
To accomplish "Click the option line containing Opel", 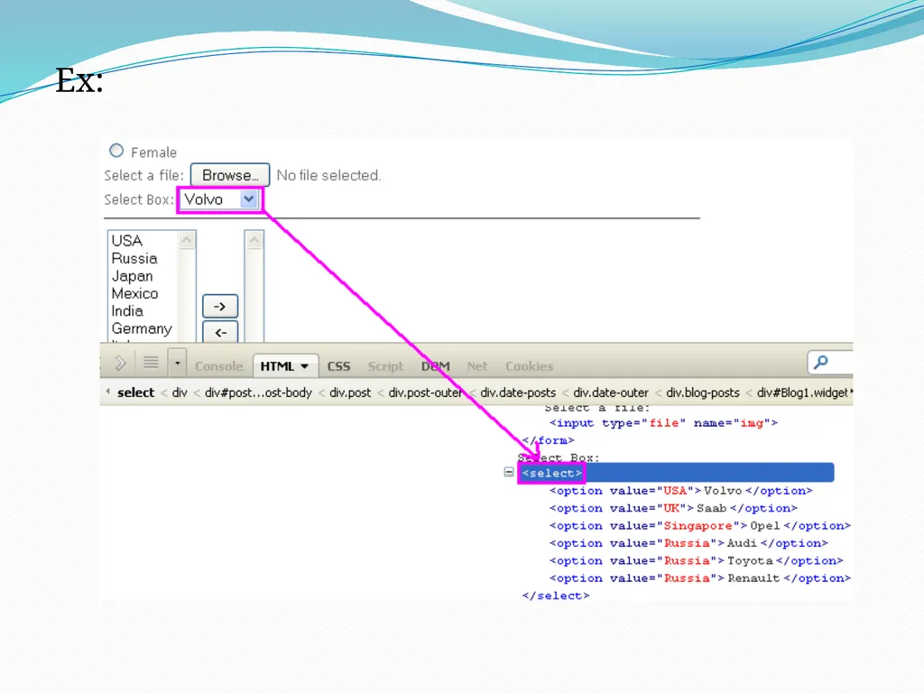I will point(700,525).
